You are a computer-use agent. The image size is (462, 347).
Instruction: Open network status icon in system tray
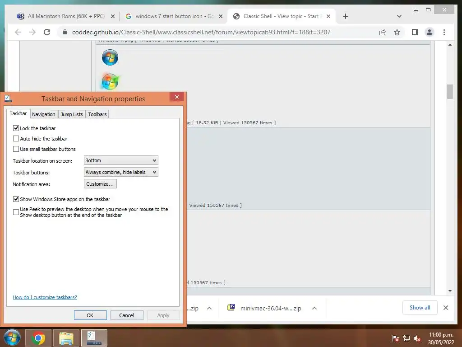pos(407,338)
